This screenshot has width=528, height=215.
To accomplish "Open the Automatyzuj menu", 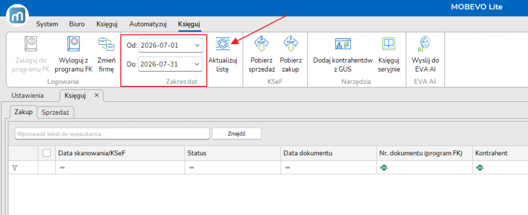I will pyautogui.click(x=148, y=24).
